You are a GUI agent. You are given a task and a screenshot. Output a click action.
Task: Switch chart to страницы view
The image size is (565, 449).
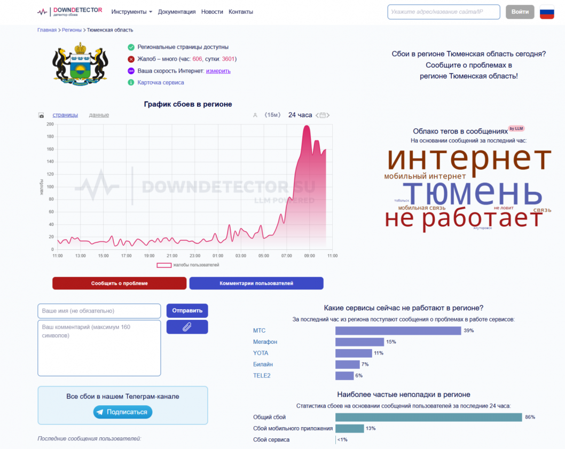click(65, 115)
